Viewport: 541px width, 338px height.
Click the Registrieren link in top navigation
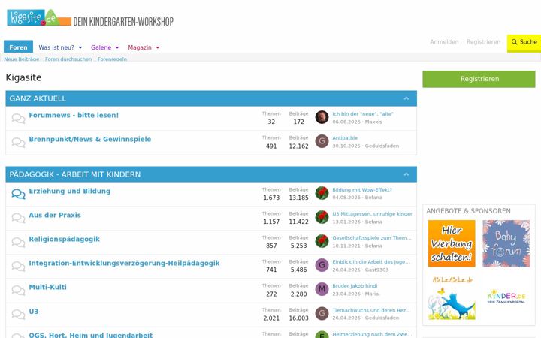click(x=483, y=42)
